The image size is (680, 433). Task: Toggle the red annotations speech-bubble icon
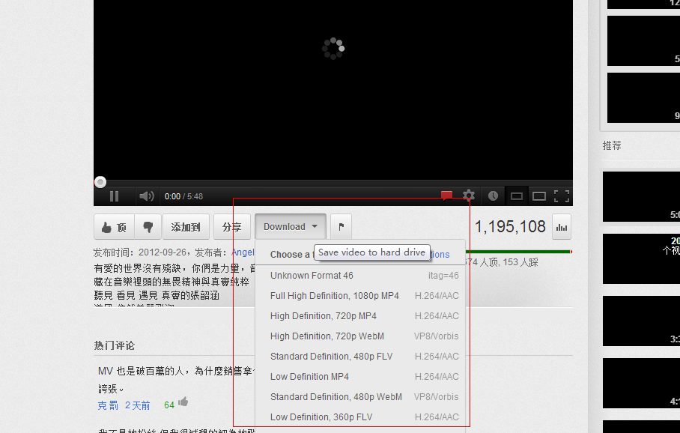click(x=446, y=196)
